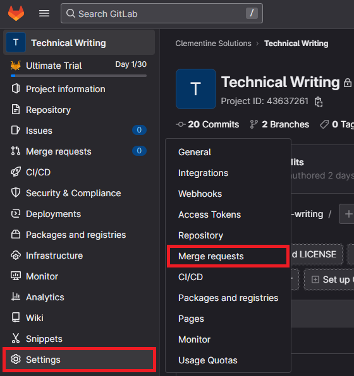
Task: Select Merge requests in Settings flyout
Action: point(228,256)
